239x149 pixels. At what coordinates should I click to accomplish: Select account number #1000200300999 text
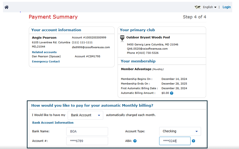(89, 38)
